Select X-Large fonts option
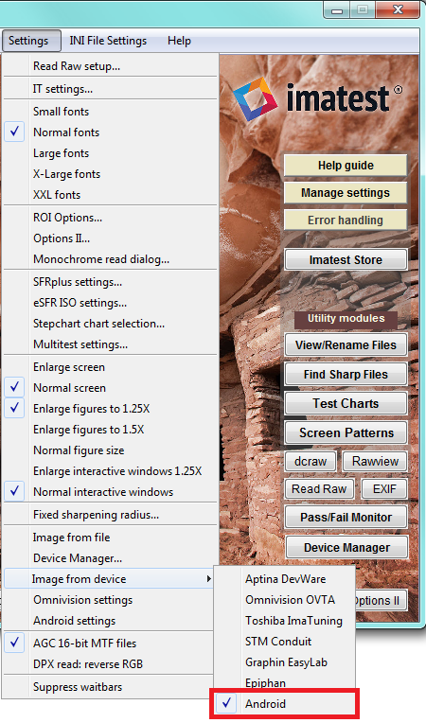The height and width of the screenshot is (723, 426). 111,173
